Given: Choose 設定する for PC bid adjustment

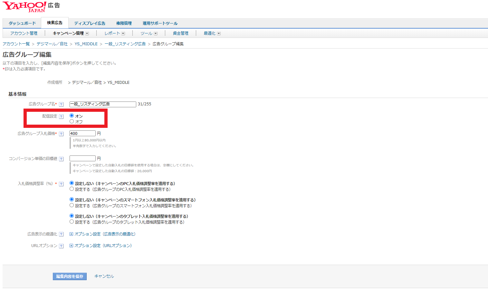Looking at the screenshot, I should pos(72,189).
